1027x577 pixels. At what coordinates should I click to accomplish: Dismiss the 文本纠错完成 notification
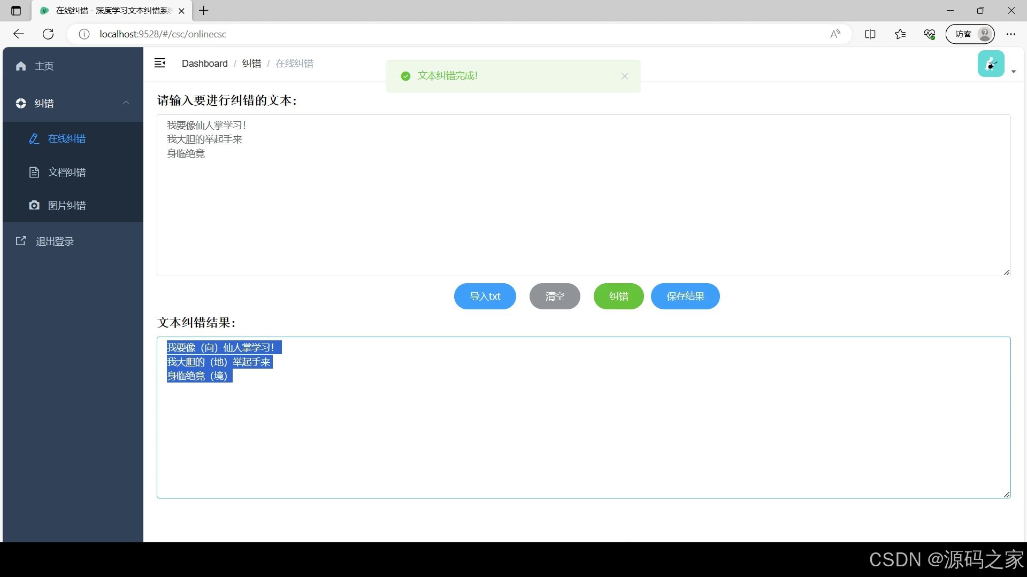[624, 76]
